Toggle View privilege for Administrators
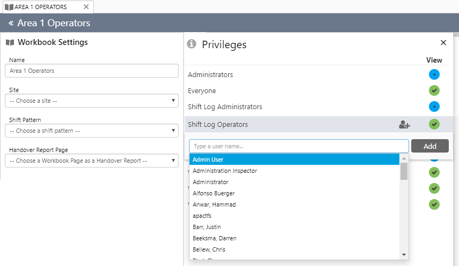This screenshot has height=266, width=459. 434,75
